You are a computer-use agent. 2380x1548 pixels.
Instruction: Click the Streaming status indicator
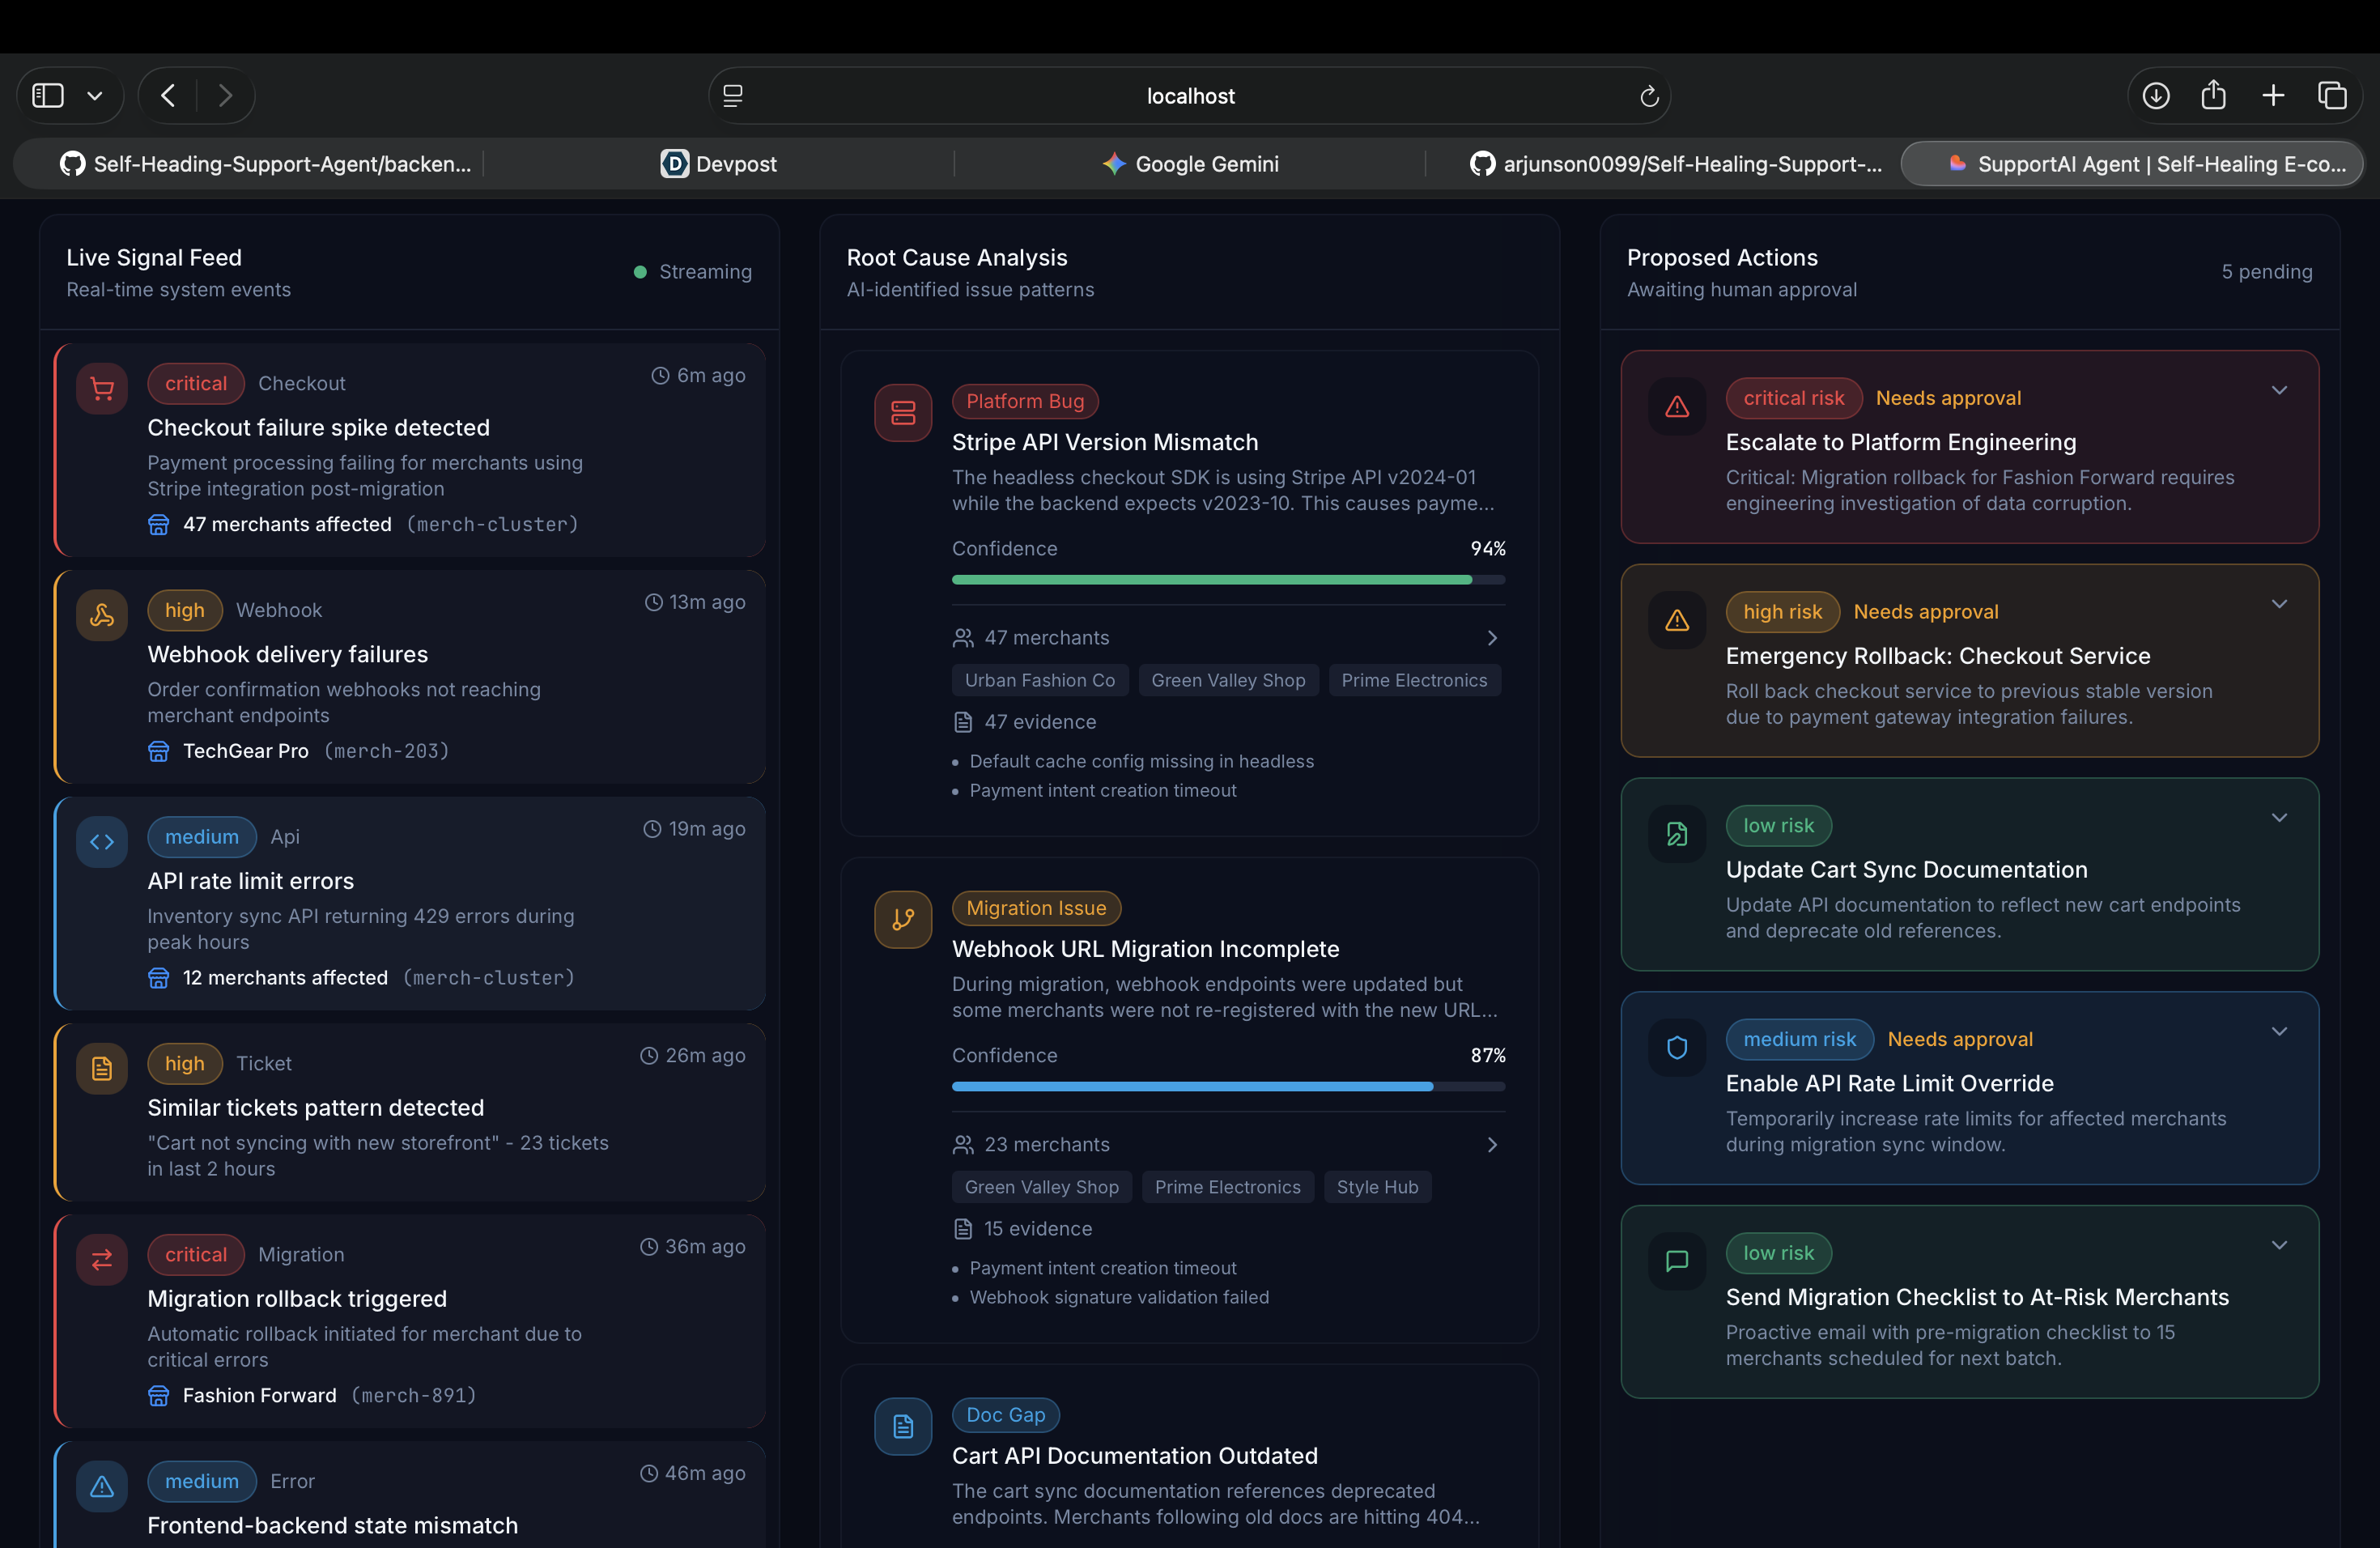click(x=692, y=272)
